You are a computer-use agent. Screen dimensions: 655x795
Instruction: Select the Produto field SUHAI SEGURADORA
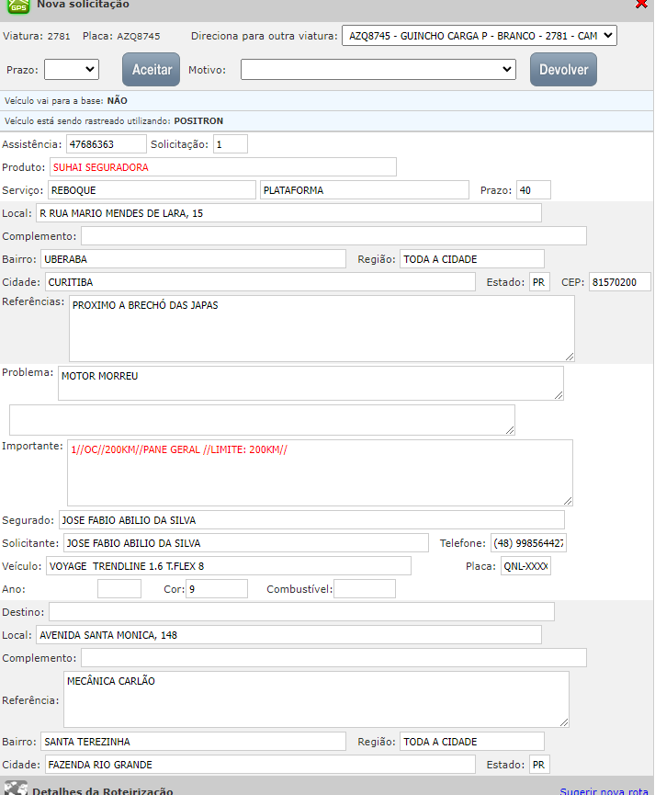(223, 167)
